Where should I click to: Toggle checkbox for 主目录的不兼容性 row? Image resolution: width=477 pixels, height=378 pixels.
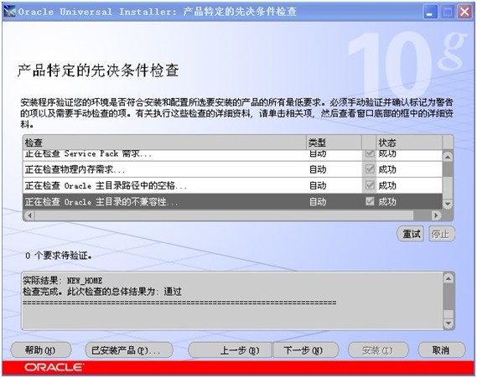pos(370,201)
